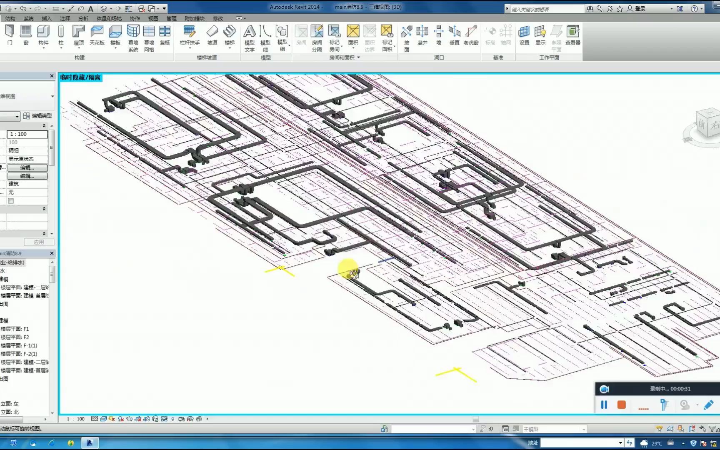The width and height of the screenshot is (720, 450).
Task: Click the detail level icon in view control bar
Action: (x=95, y=419)
